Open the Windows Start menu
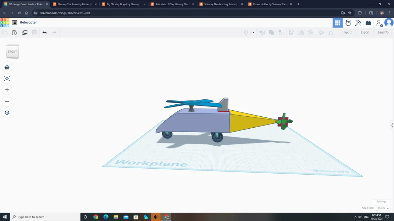394x221 pixels. [x=5, y=217]
